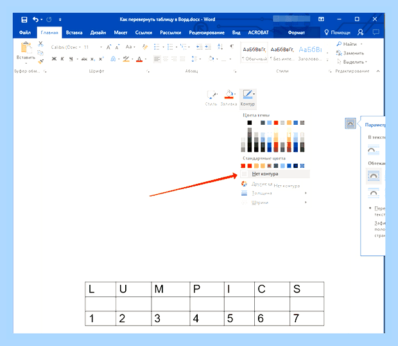Open the Контур outline dropdown button
The width and height of the screenshot is (398, 346).
(x=248, y=98)
